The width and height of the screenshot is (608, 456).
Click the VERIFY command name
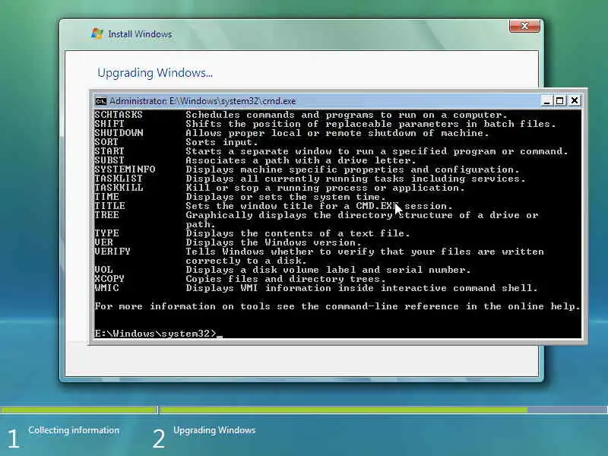(x=112, y=252)
